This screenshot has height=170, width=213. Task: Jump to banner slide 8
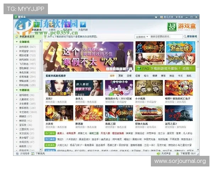pos(131,69)
